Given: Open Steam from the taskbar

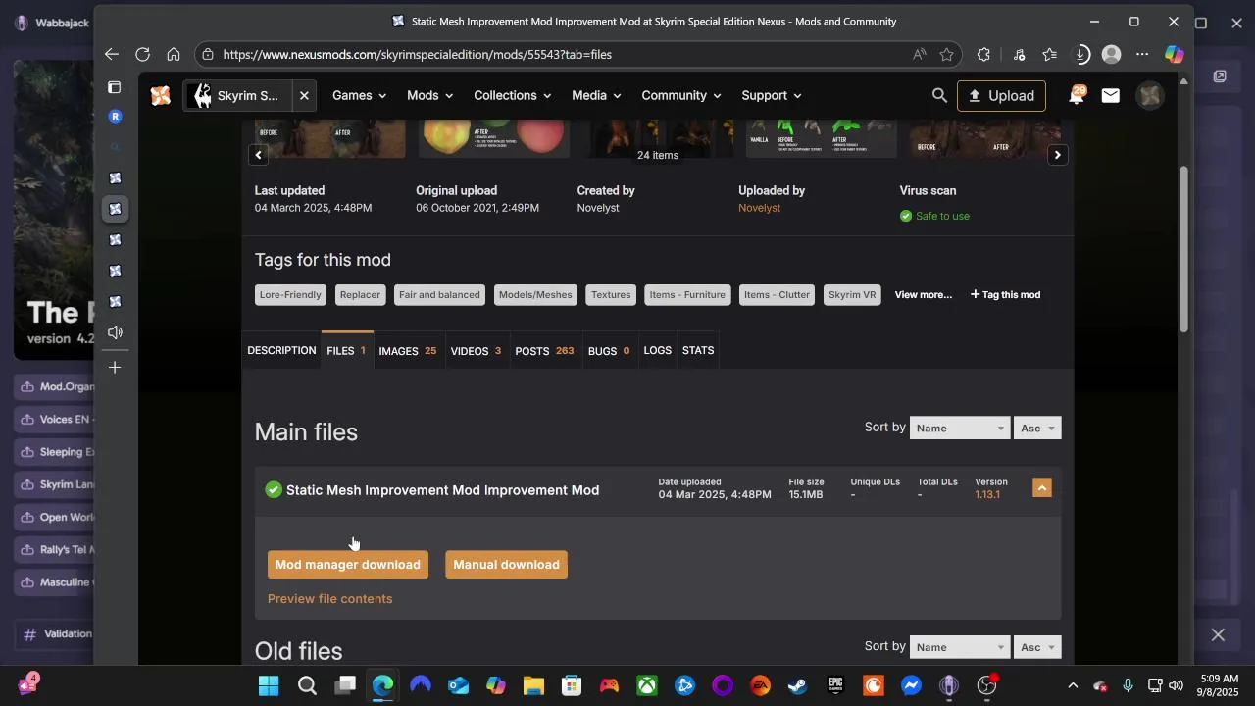Looking at the screenshot, I should tap(797, 685).
